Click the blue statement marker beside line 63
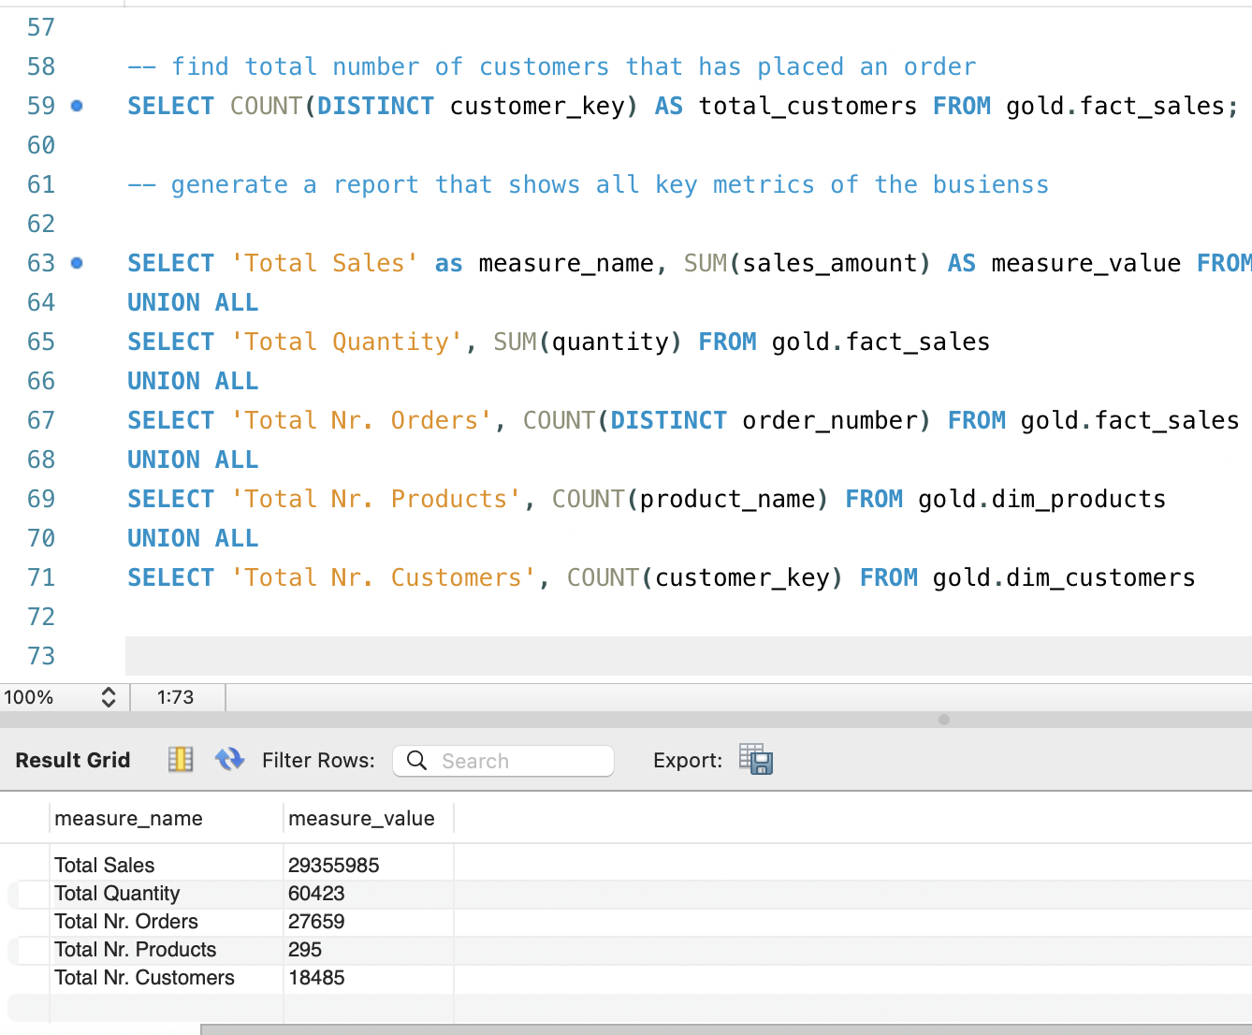 pos(77,263)
